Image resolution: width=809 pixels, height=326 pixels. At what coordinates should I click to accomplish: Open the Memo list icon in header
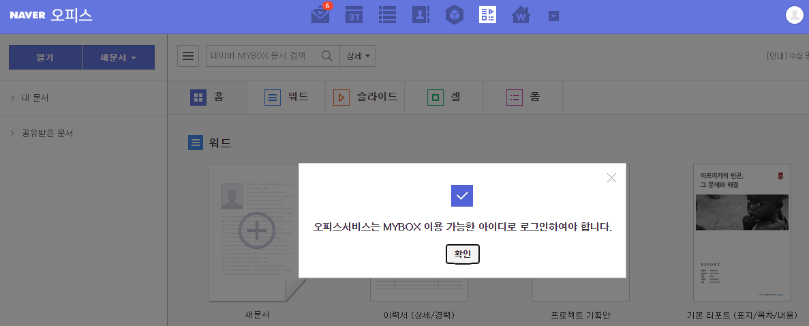388,15
